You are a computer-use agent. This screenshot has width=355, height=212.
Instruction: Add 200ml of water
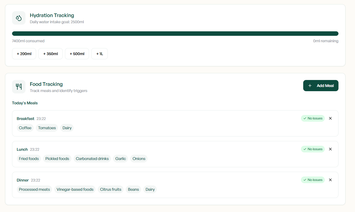pyautogui.click(x=24, y=54)
